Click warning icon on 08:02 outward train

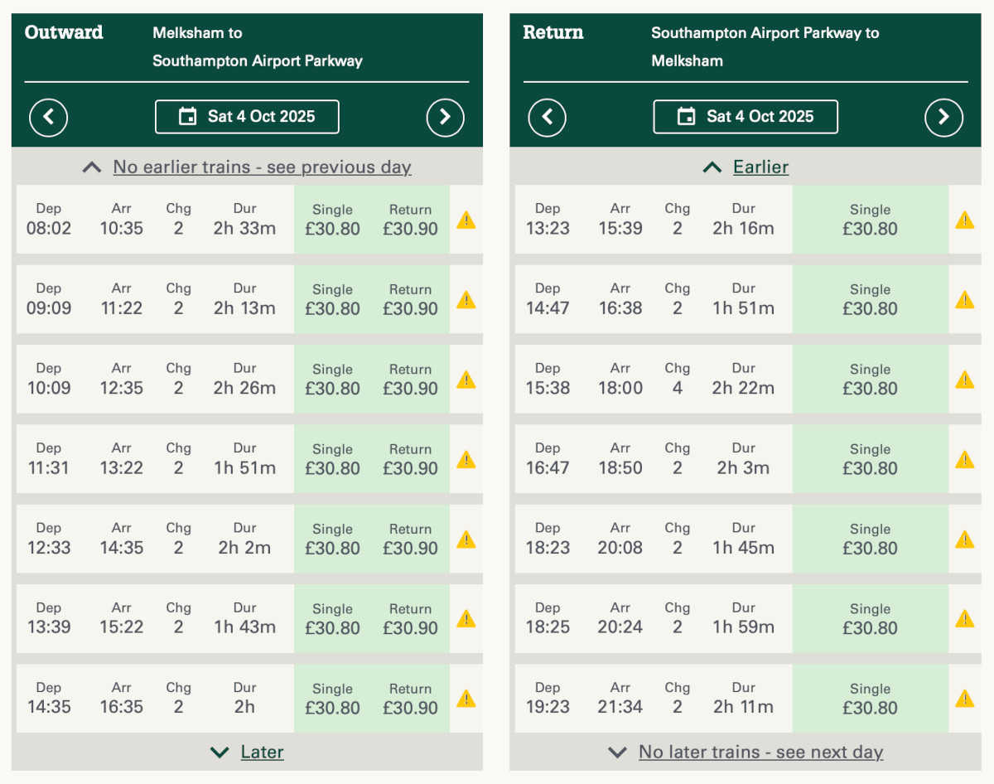(466, 220)
